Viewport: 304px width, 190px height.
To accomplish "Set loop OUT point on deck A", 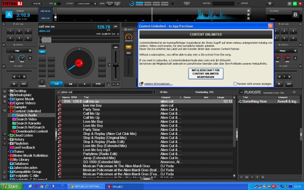I will [x=24, y=84].
